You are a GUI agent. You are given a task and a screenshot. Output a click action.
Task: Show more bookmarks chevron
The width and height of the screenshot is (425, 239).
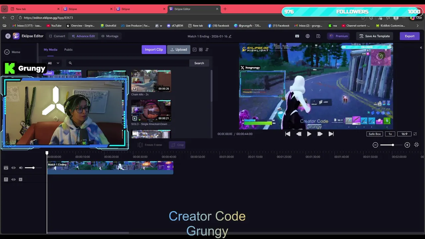[x=418, y=26]
